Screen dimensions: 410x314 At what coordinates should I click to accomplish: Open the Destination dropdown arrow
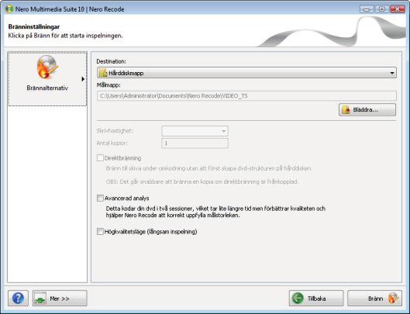(x=392, y=73)
